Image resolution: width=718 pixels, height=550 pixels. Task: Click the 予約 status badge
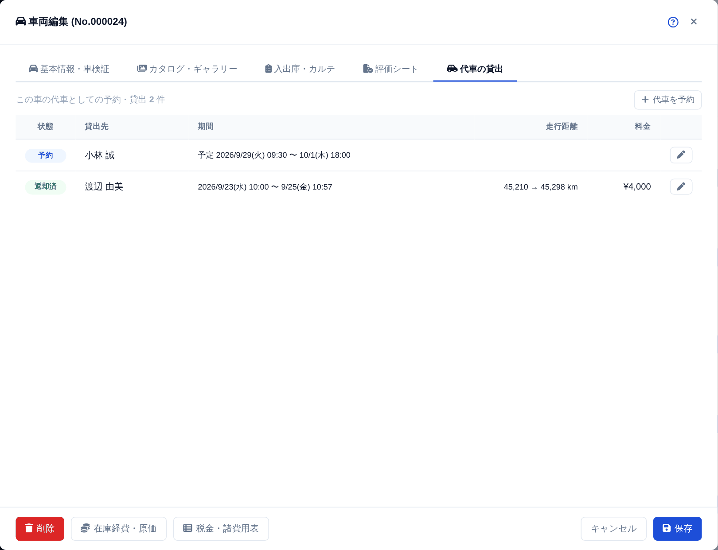point(46,155)
